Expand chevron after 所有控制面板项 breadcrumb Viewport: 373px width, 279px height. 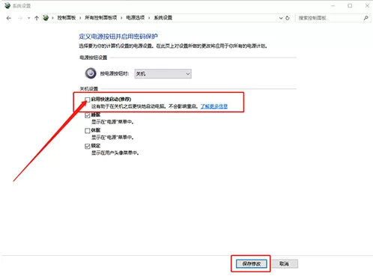point(121,18)
